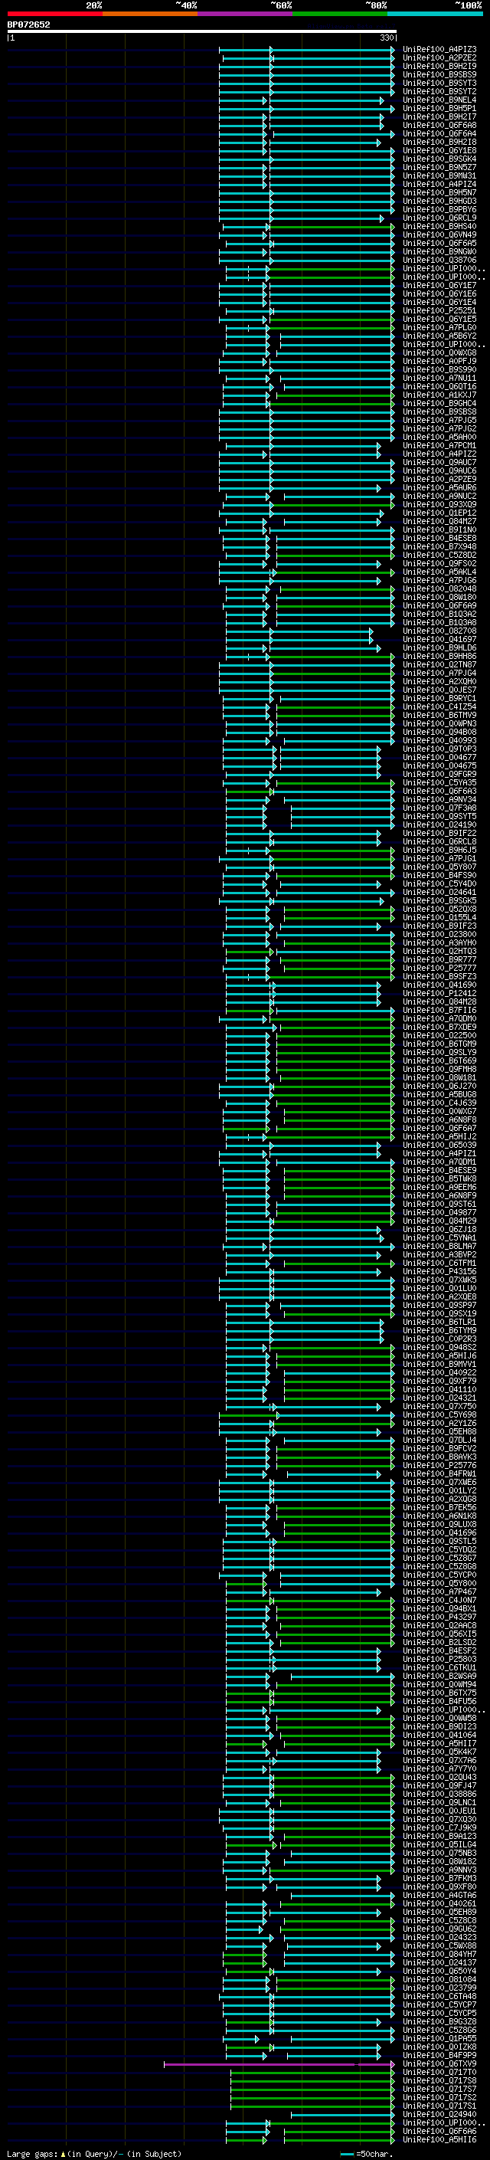Click hit label UniRef100_B9H6J5
This screenshot has height=2160, width=490.
439,851
